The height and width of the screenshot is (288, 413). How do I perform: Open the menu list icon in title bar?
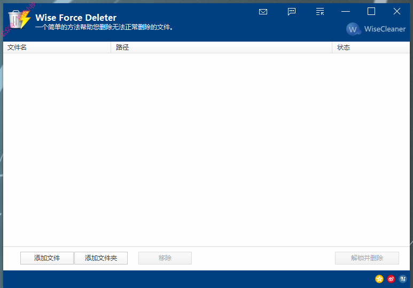[x=320, y=12]
